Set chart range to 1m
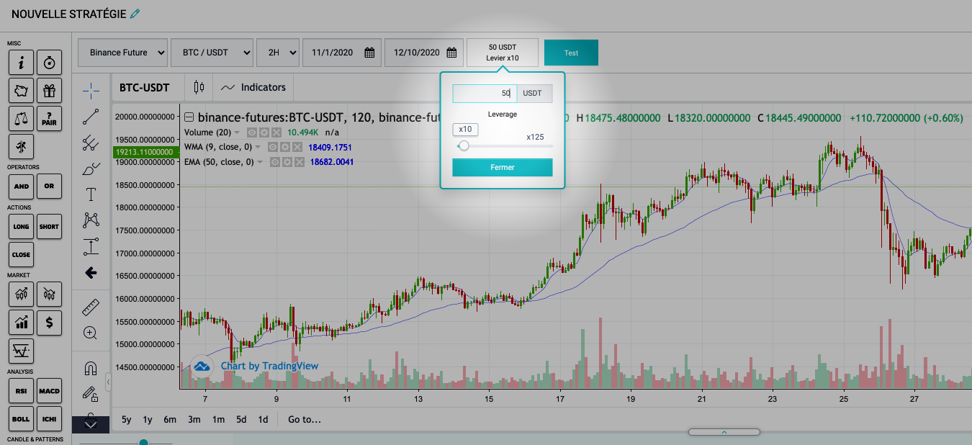 (x=218, y=419)
